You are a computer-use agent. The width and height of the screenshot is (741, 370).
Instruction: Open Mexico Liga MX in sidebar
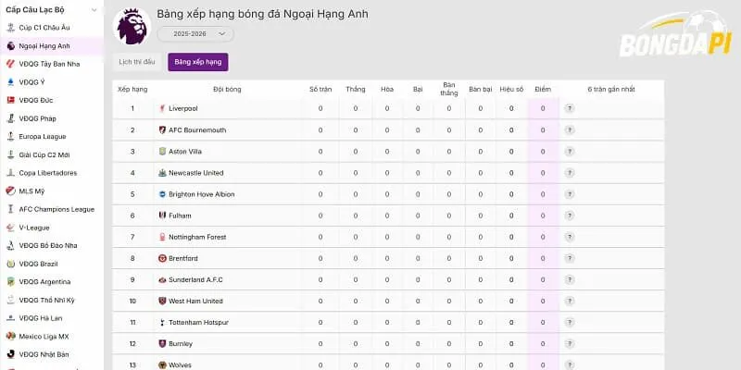[x=44, y=337]
